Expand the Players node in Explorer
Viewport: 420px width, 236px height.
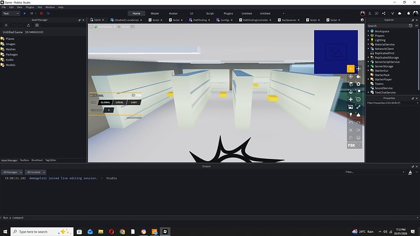[x=368, y=36]
